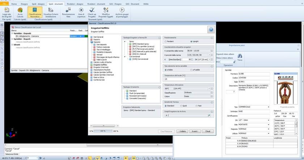Image resolution: width=304 pixels, height=160 pixels.
Task: Open the Home ribbon tab
Action: pyautogui.click(x=14, y=4)
